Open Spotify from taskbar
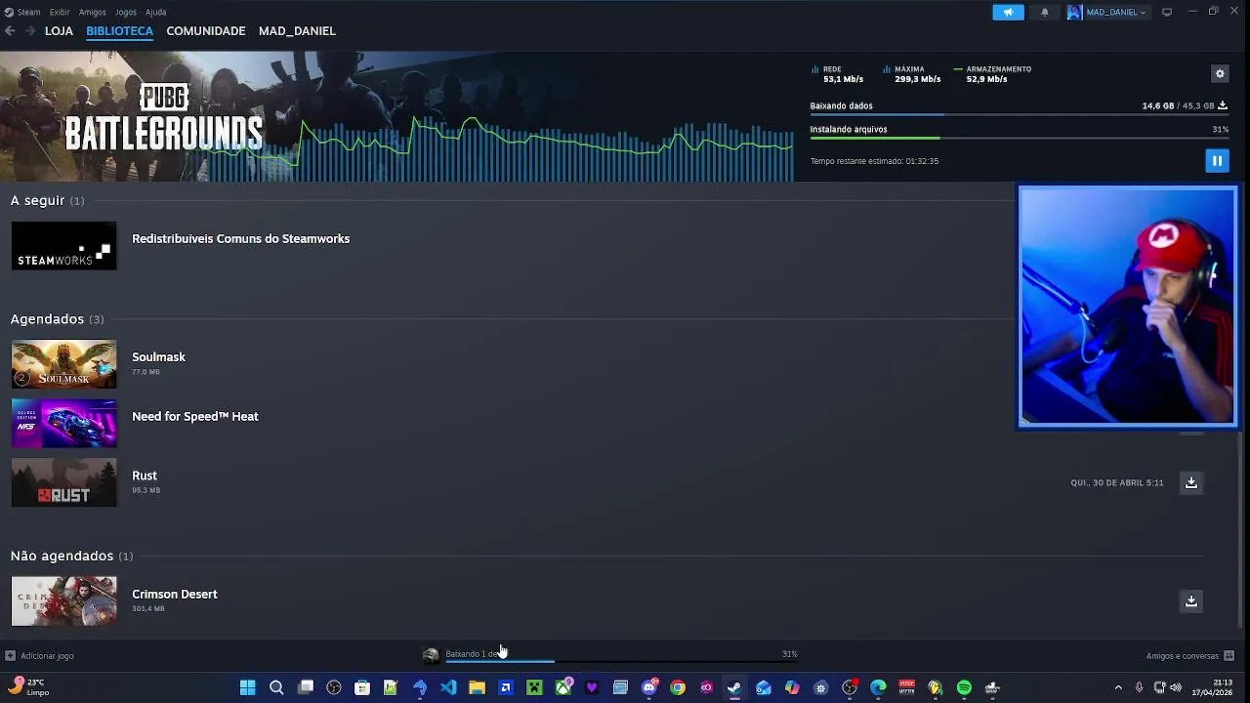The image size is (1250, 703). point(964,687)
